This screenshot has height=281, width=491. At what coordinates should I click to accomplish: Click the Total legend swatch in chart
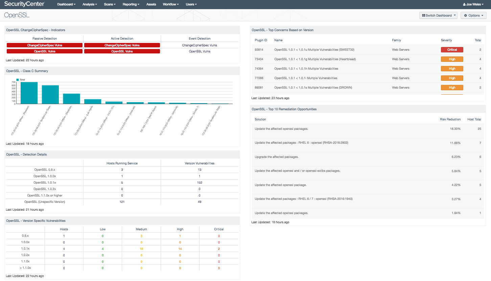pyautogui.click(x=18, y=79)
